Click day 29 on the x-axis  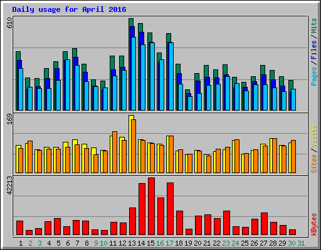[282, 243]
